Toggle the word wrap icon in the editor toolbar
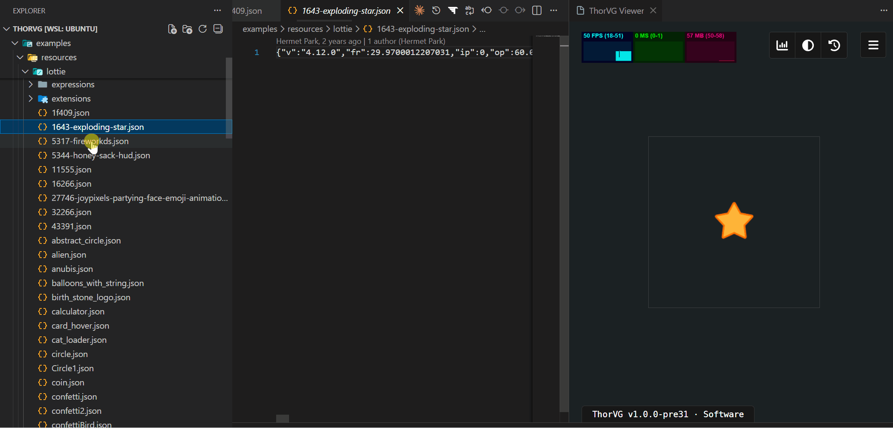 (x=469, y=10)
